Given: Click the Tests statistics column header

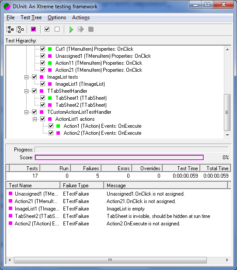Looking at the screenshot, I should point(24,168).
